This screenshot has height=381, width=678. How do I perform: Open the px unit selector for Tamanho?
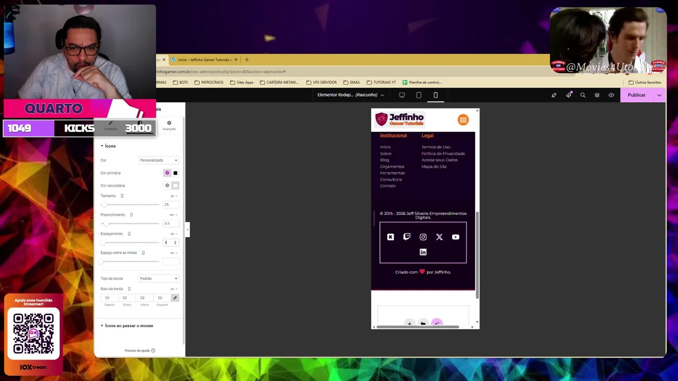(x=174, y=196)
